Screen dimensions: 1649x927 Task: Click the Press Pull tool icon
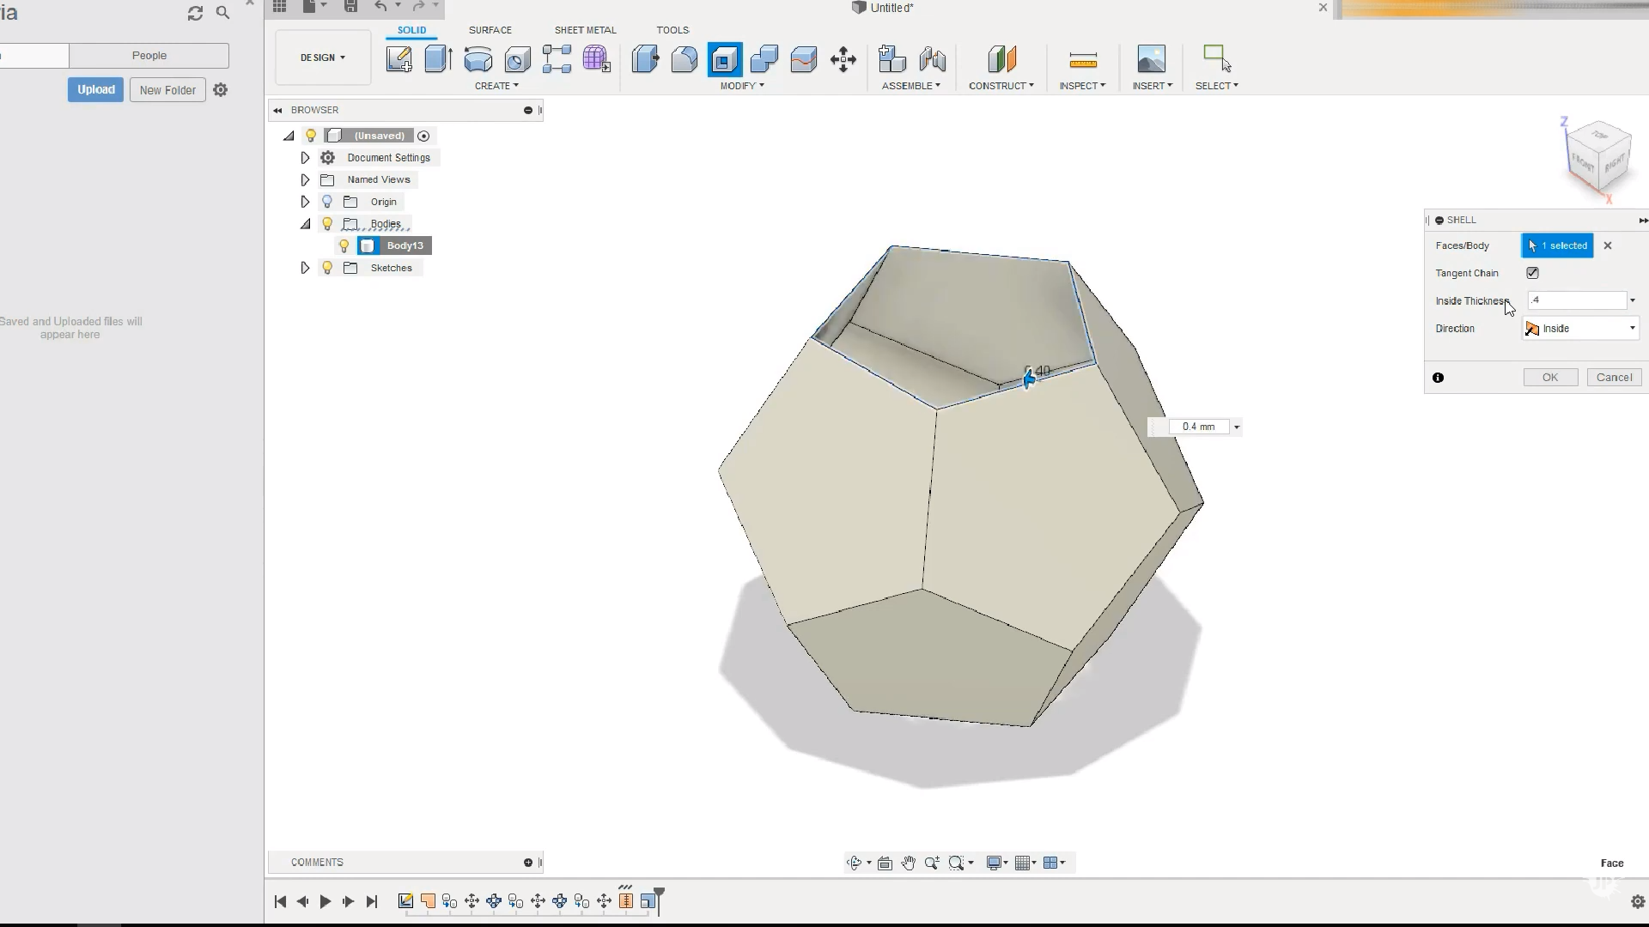click(x=645, y=59)
